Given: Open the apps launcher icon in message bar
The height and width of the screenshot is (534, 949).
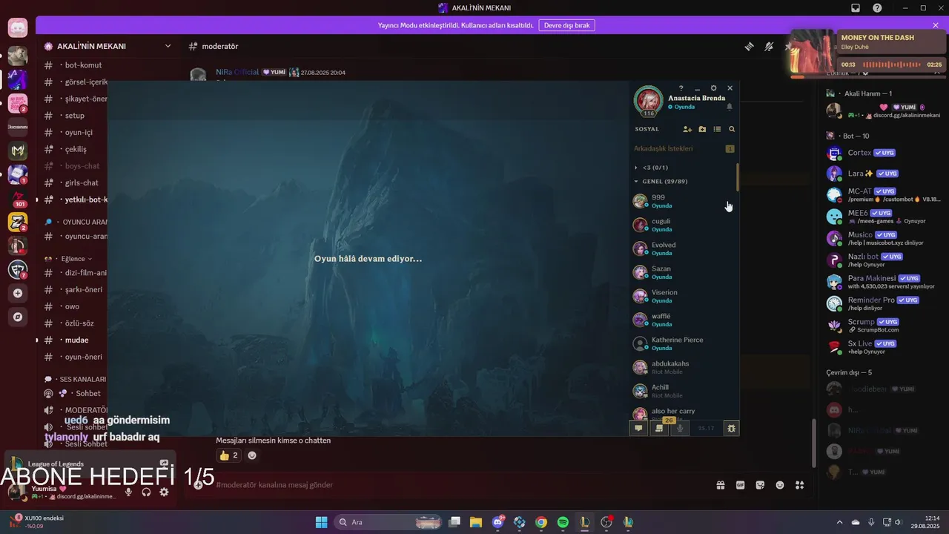Looking at the screenshot, I should [x=800, y=485].
